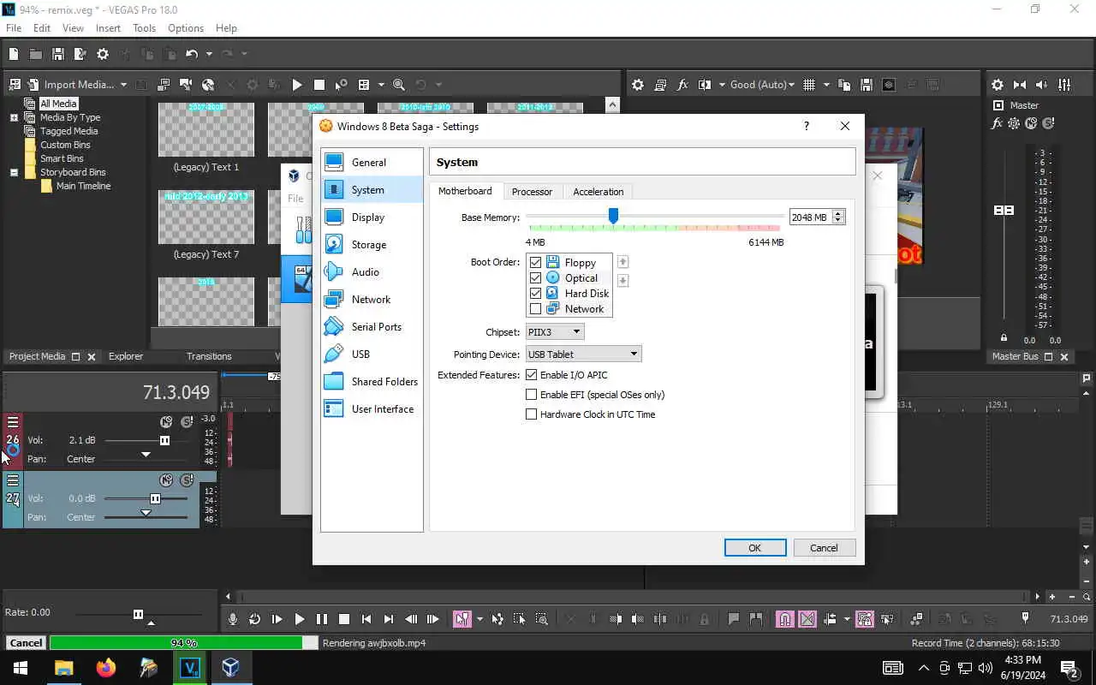Switch to Explorer panel tab

(x=126, y=356)
